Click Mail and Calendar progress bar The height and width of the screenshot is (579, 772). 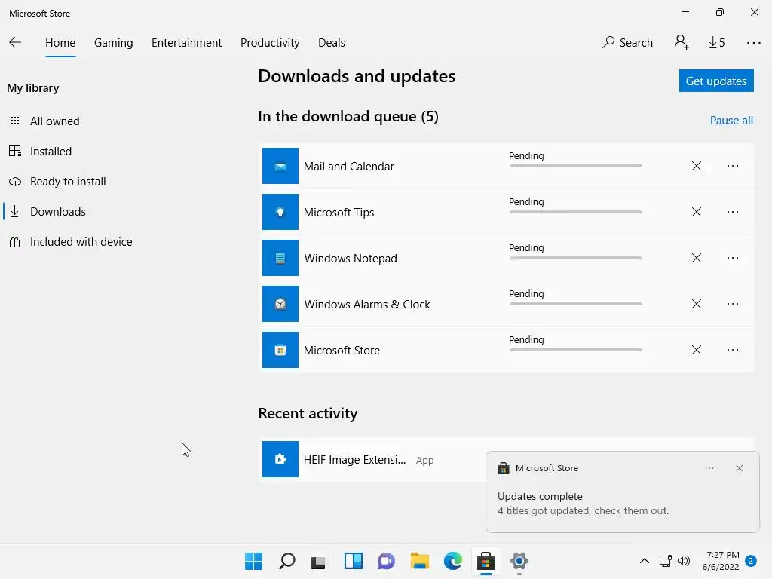(575, 166)
